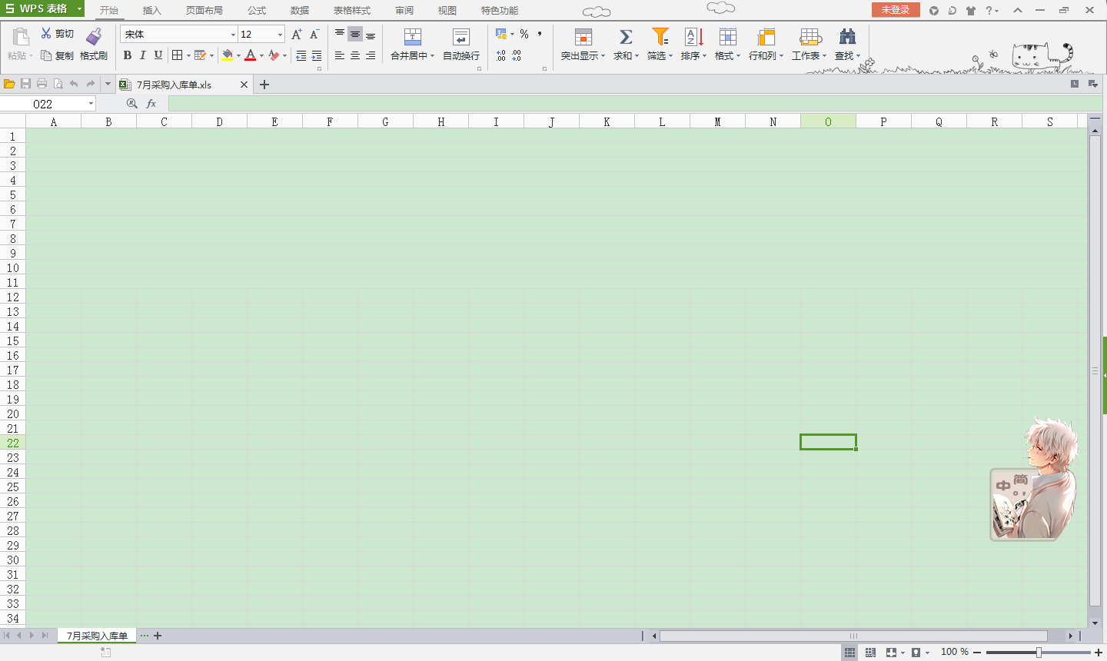Click the Format Painter (格式刷) brush icon
Image resolution: width=1107 pixels, height=661 pixels.
click(94, 36)
